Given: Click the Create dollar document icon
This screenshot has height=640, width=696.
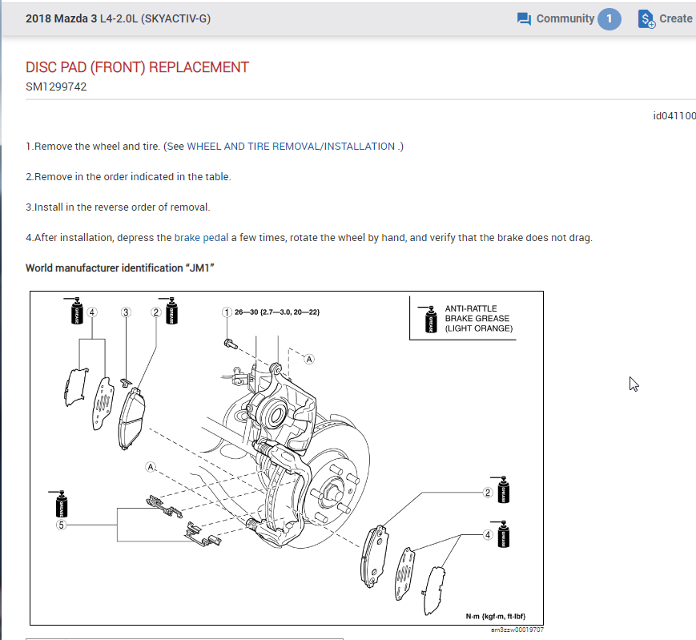Looking at the screenshot, I should [x=646, y=19].
